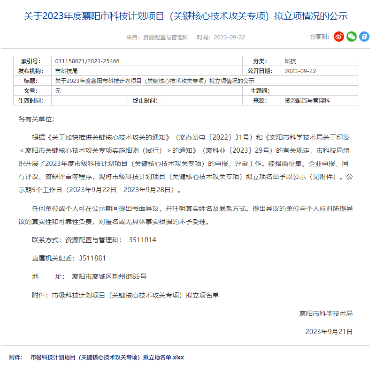Click the 直属机关纪委 number 3511881
Screen dimensions: 376x365
[92, 258]
